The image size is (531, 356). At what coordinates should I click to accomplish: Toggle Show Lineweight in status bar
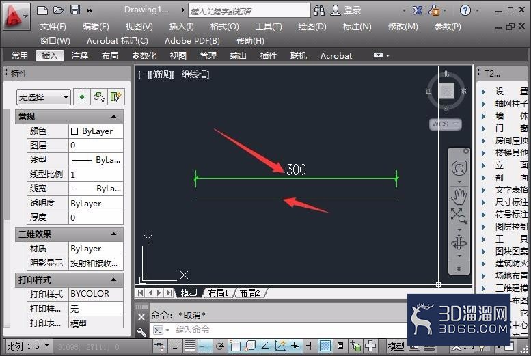click(x=310, y=346)
